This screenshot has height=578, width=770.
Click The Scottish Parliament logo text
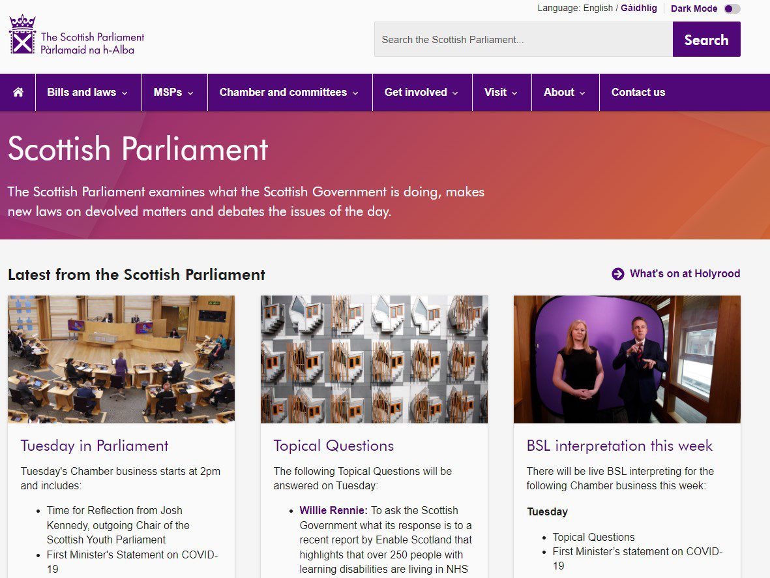point(93,43)
